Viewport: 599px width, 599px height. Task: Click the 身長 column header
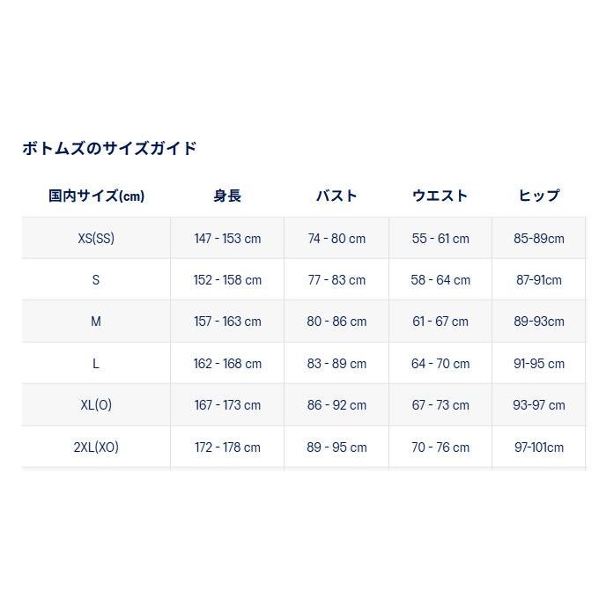227,196
